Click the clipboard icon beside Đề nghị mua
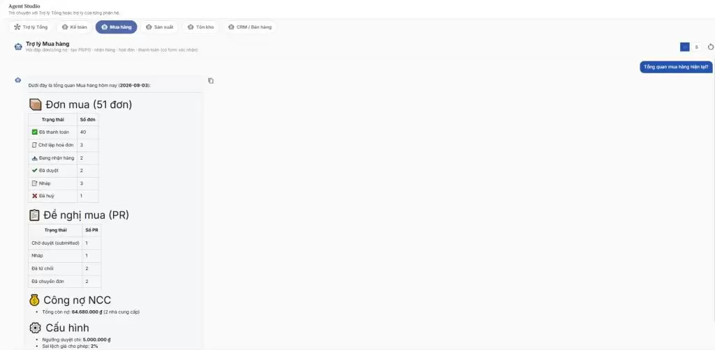The height and width of the screenshot is (350, 715). coord(34,215)
